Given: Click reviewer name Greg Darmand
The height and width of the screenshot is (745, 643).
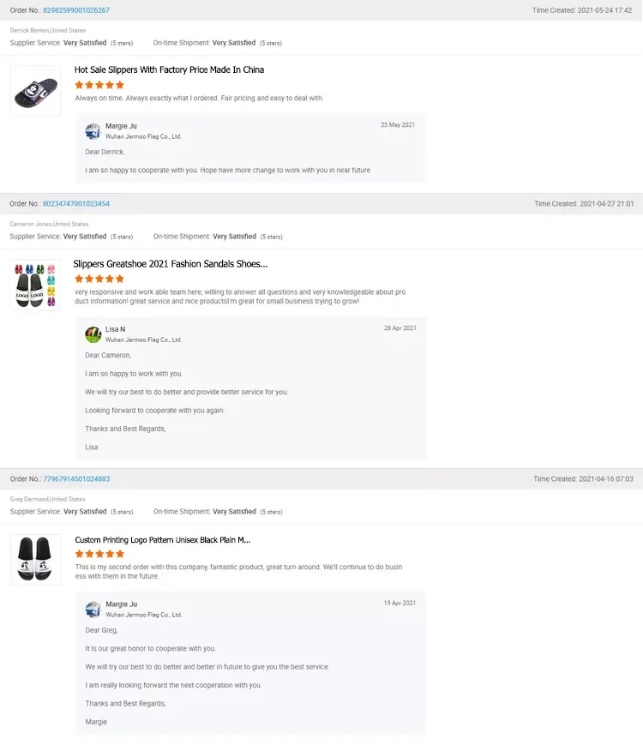Looking at the screenshot, I should coord(29,499).
